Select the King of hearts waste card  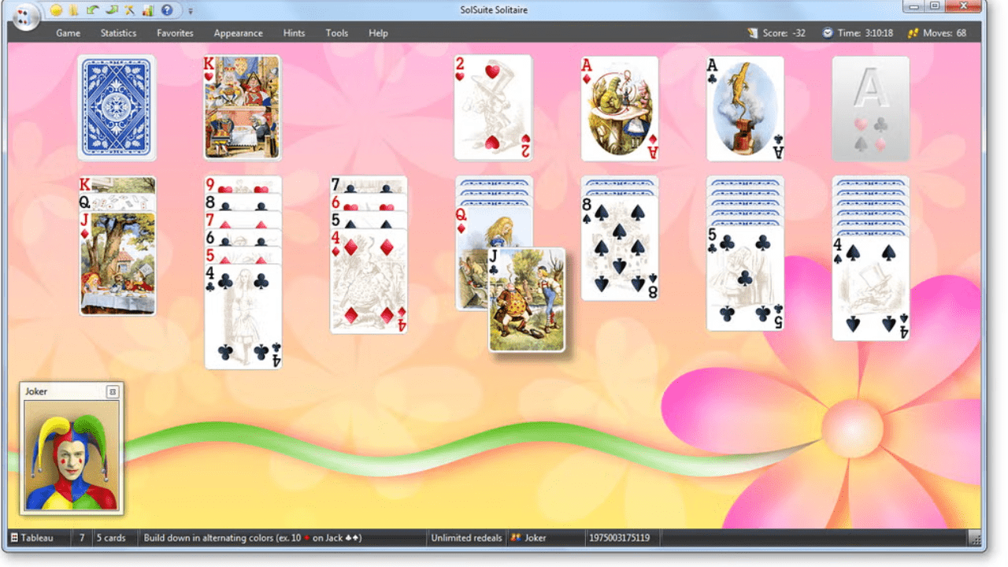242,108
